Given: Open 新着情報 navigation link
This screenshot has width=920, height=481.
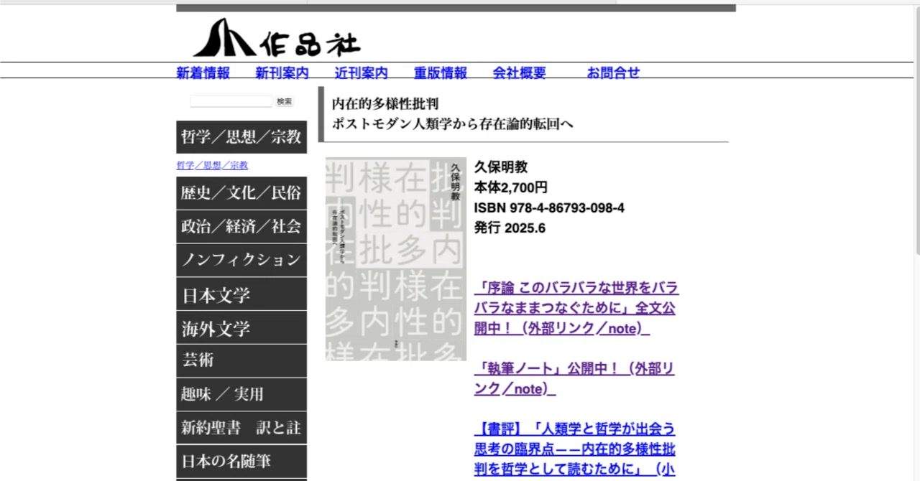Looking at the screenshot, I should [203, 73].
